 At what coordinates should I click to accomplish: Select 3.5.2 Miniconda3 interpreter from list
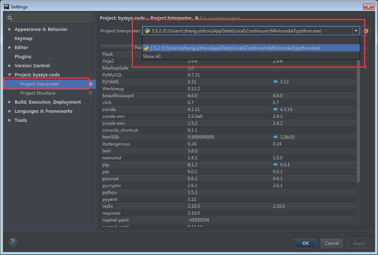251,48
